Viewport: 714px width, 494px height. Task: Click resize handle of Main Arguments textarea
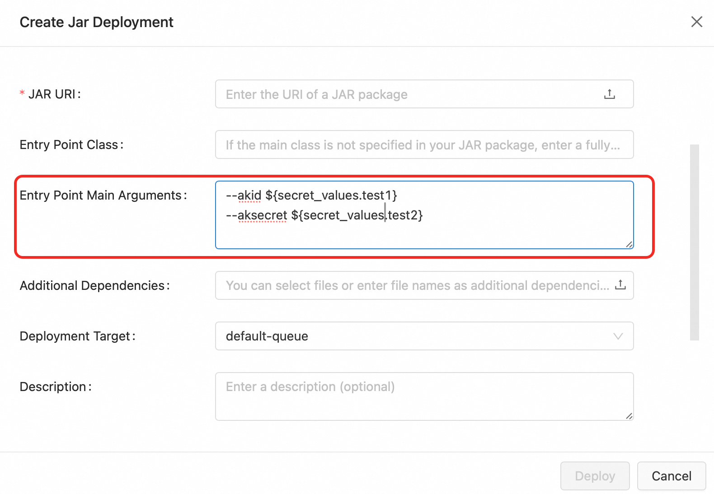[629, 244]
